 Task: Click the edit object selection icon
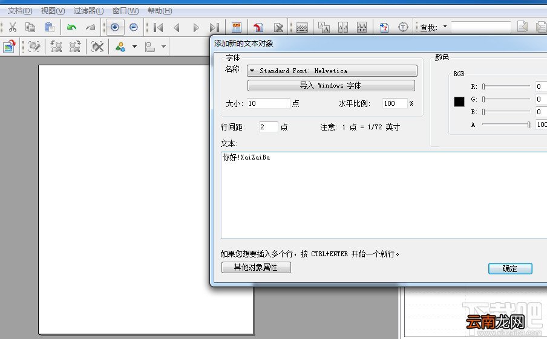tap(34, 47)
